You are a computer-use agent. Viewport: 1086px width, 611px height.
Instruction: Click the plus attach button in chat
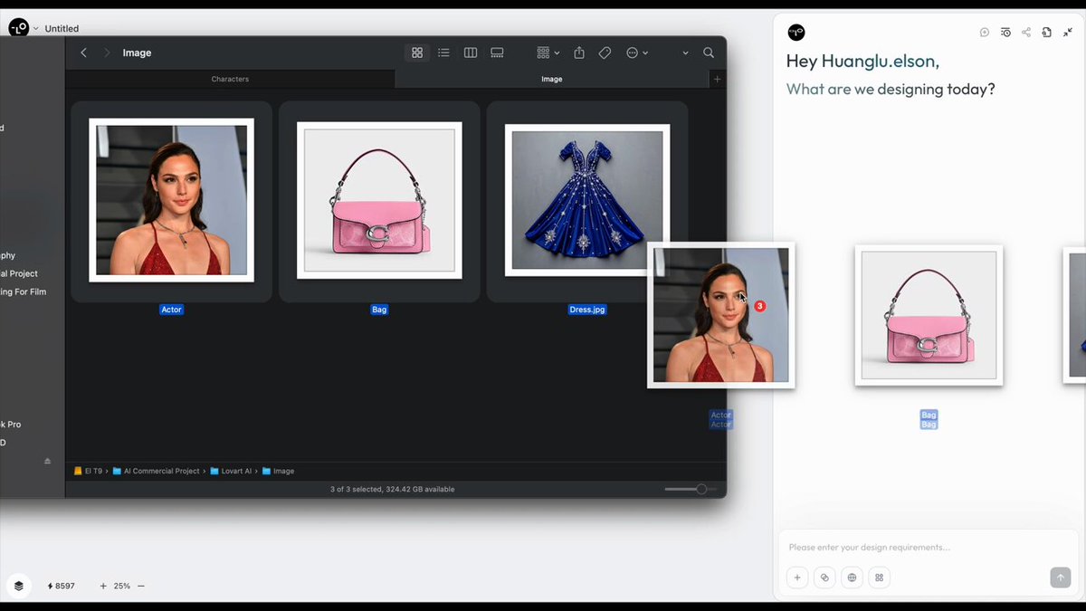(x=797, y=578)
